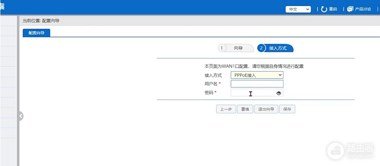Viewport: 380px width, 166px height.
Task: Focus the 密码 password input field
Action: coord(257,92)
